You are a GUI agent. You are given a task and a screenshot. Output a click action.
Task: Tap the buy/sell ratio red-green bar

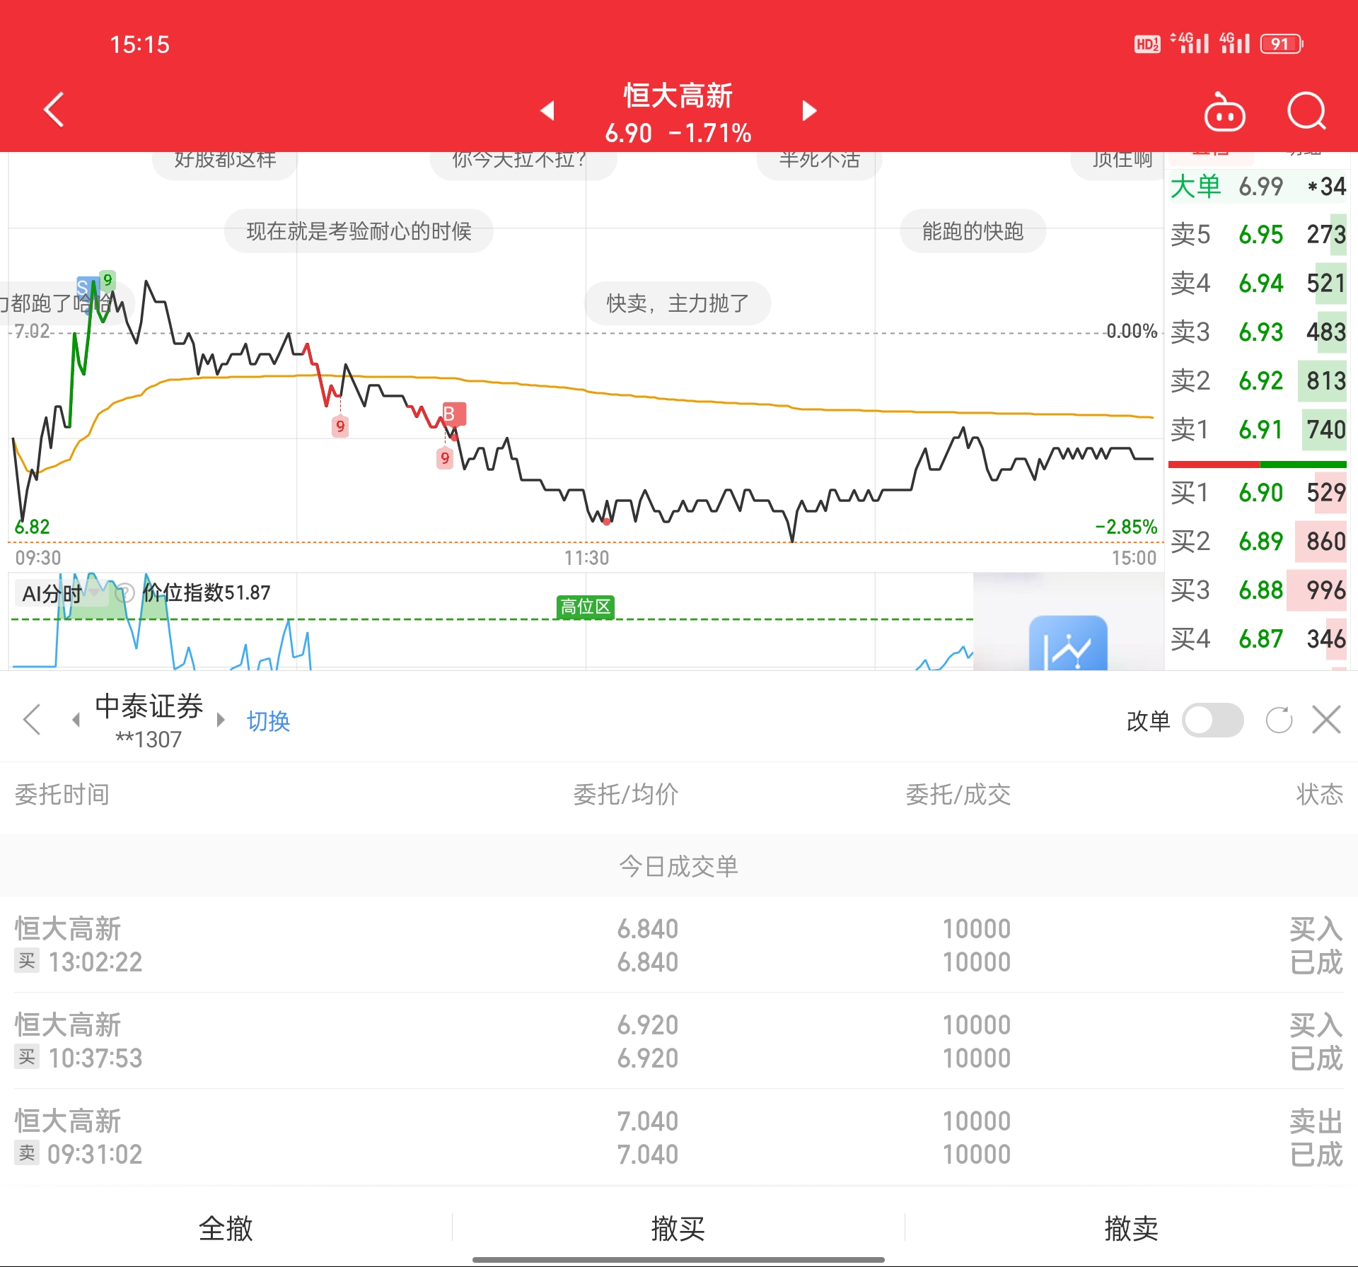pyautogui.click(x=1257, y=464)
